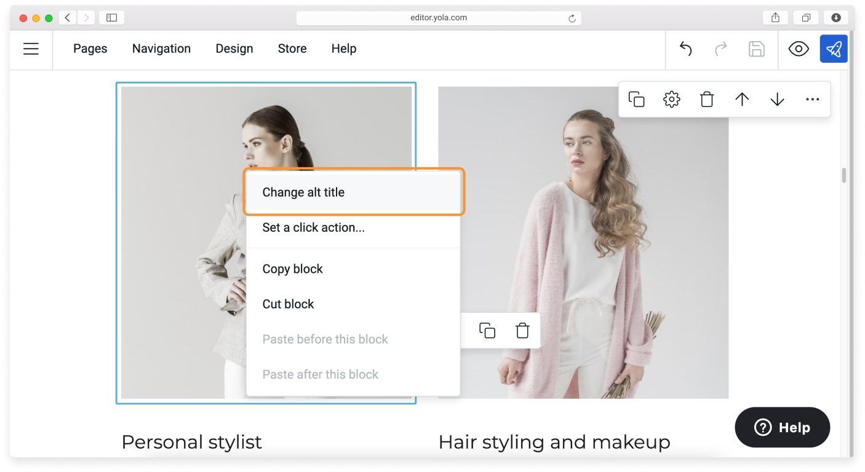The image size is (865, 472).
Task: Undo the last change
Action: (685, 49)
